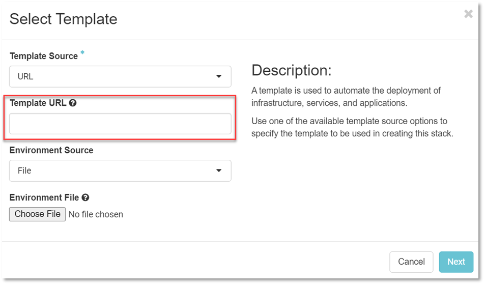
Task: Click the caret arrow in Environment Source
Action: tap(219, 170)
